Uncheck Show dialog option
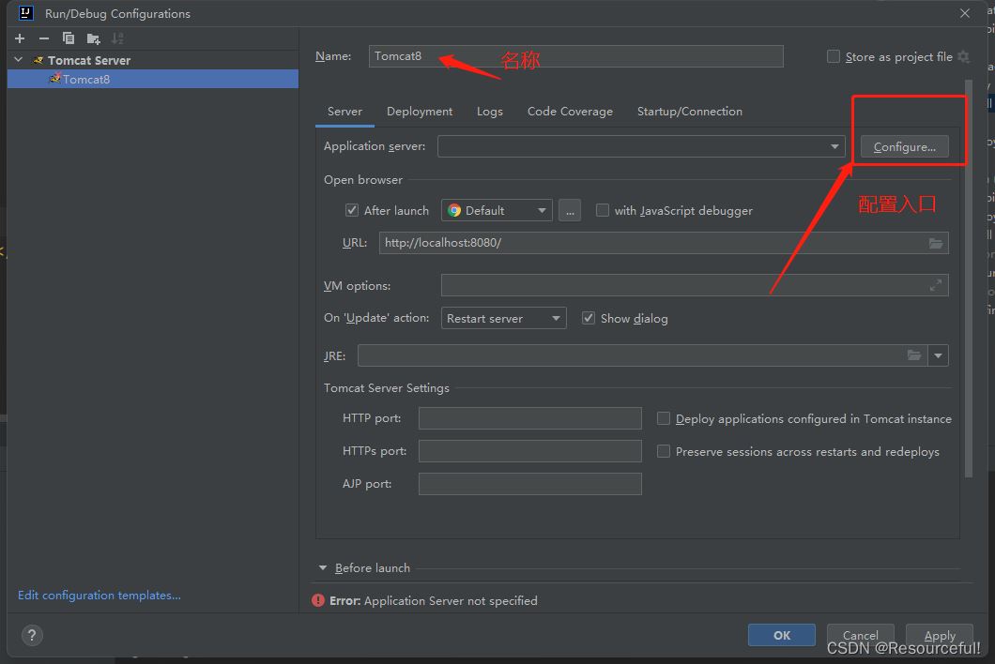Screen dimensions: 995x664 tap(589, 318)
